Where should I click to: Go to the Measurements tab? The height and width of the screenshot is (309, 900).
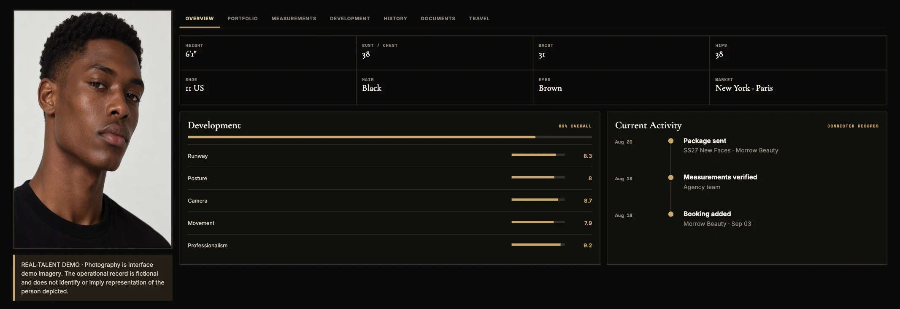click(x=294, y=19)
